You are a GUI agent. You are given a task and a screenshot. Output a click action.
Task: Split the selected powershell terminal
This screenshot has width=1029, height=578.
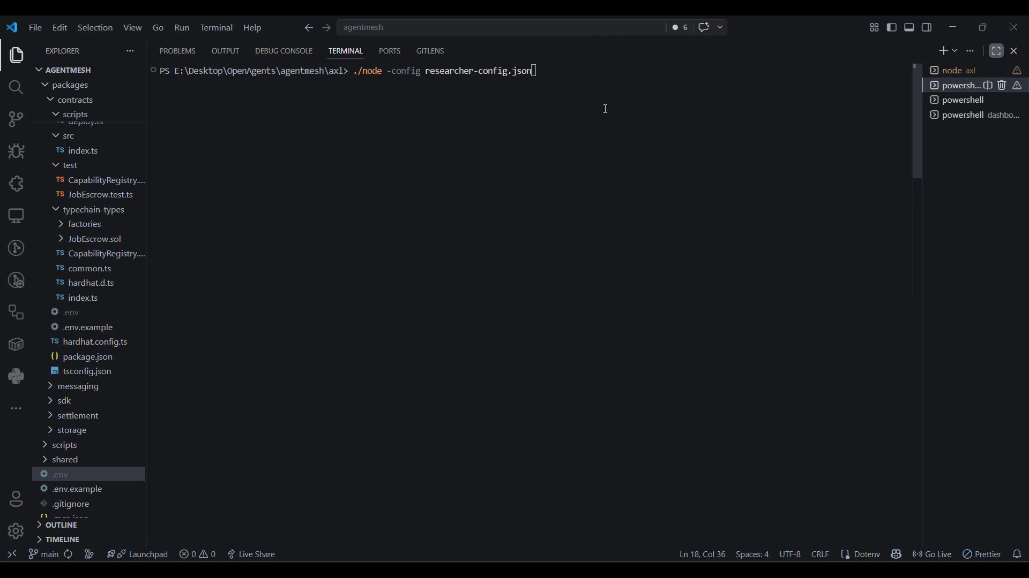point(988,85)
